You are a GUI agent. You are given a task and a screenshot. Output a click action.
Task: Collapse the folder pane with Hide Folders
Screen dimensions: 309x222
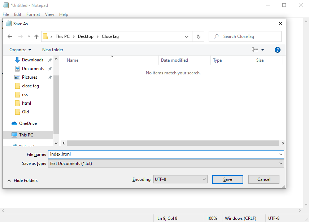22,180
